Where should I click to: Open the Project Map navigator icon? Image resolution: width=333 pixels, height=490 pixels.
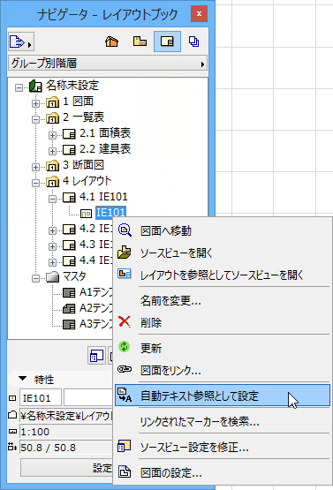click(112, 41)
